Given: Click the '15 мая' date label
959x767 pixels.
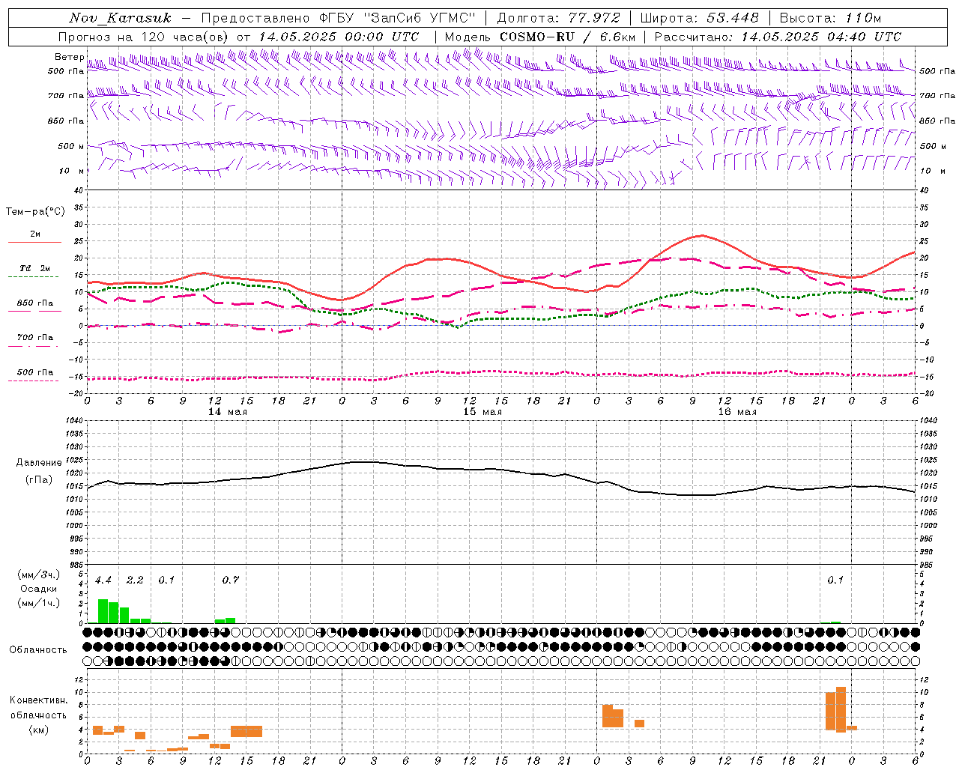Looking at the screenshot, I should tap(482, 412).
